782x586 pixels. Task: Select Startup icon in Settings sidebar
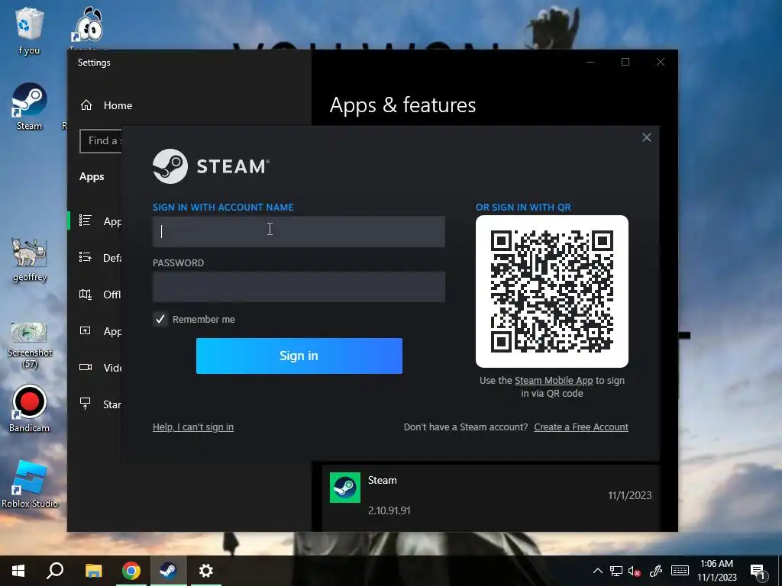coord(86,404)
